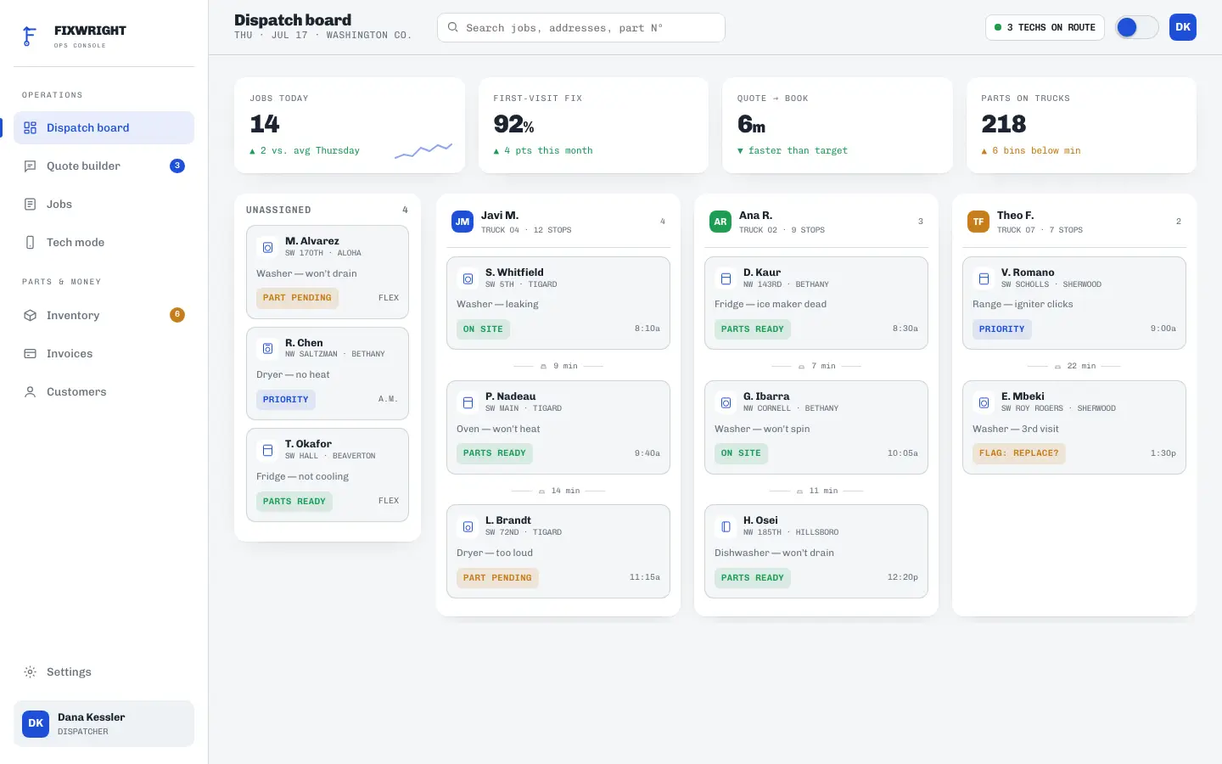Image resolution: width=1222 pixels, height=764 pixels.
Task: Click the Jobs Today sparkline chart
Action: [423, 150]
